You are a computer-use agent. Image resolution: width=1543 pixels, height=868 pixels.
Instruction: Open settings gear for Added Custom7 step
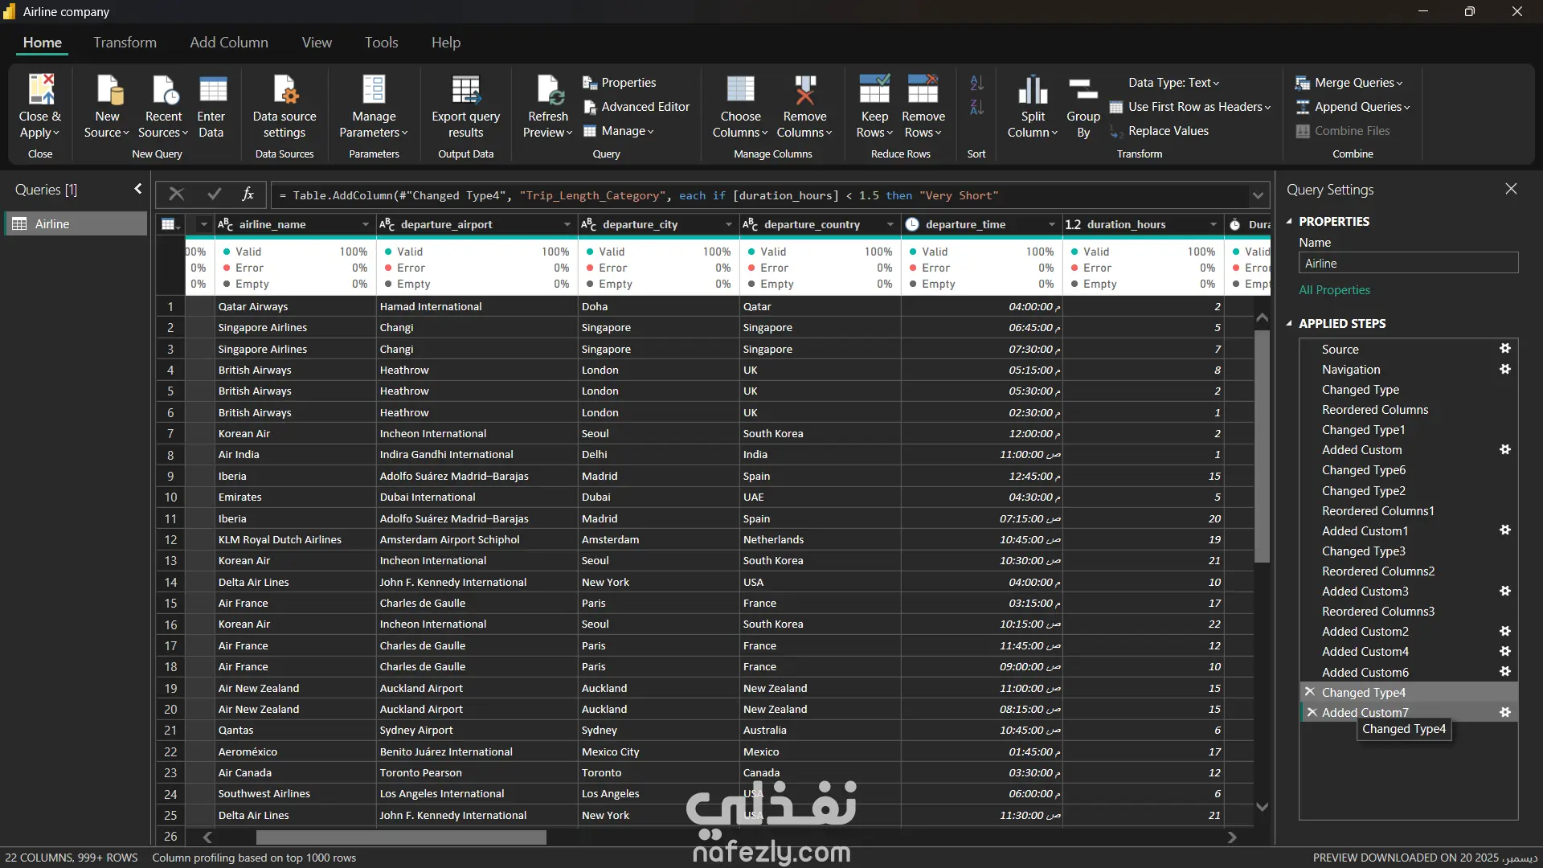click(x=1505, y=712)
